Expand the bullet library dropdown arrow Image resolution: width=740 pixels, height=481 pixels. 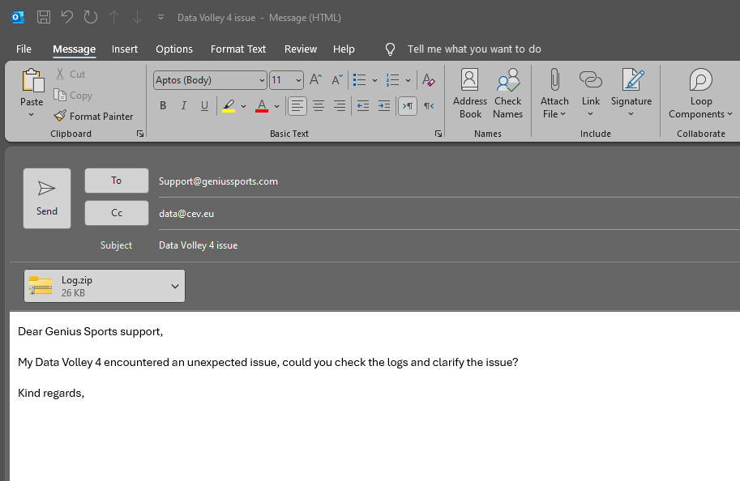point(374,80)
